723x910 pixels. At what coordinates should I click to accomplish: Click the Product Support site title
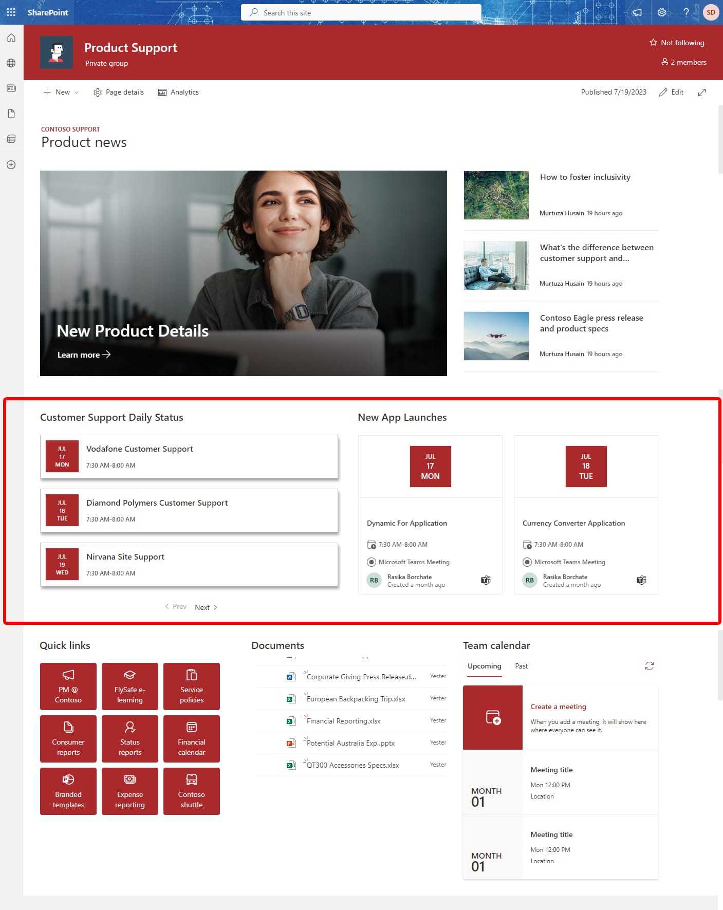click(x=131, y=48)
